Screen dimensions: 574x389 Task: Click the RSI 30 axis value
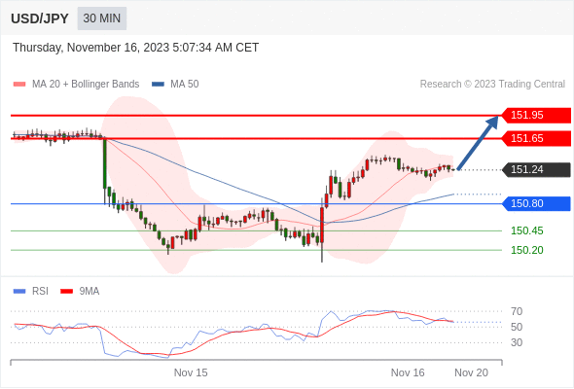pos(517,343)
